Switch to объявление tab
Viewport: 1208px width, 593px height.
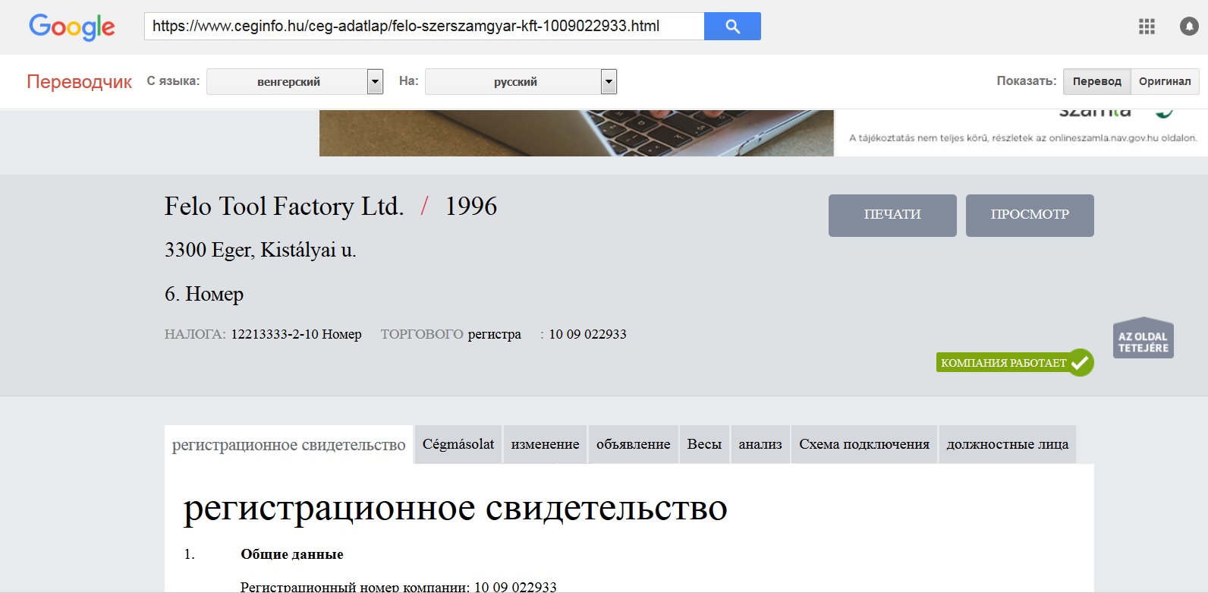pos(633,444)
